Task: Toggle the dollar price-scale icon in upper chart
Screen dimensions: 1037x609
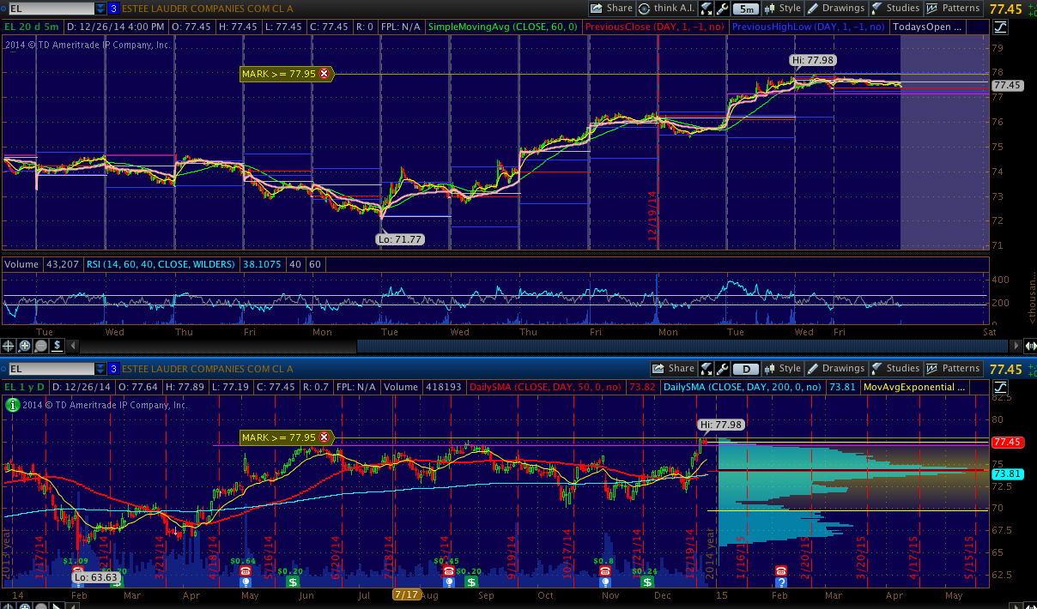Action: pos(57,347)
